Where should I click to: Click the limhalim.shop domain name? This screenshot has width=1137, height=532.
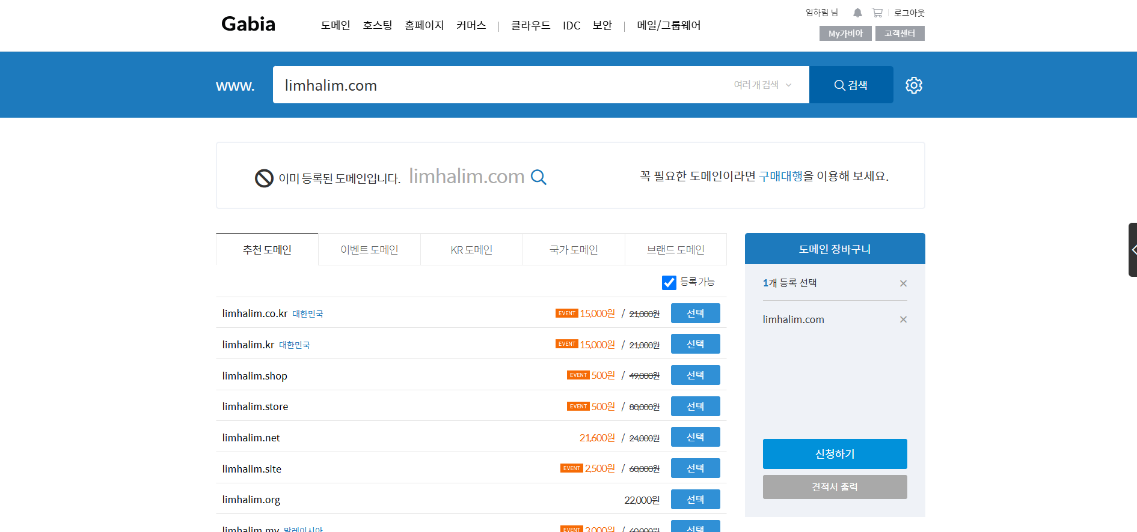pyautogui.click(x=255, y=376)
